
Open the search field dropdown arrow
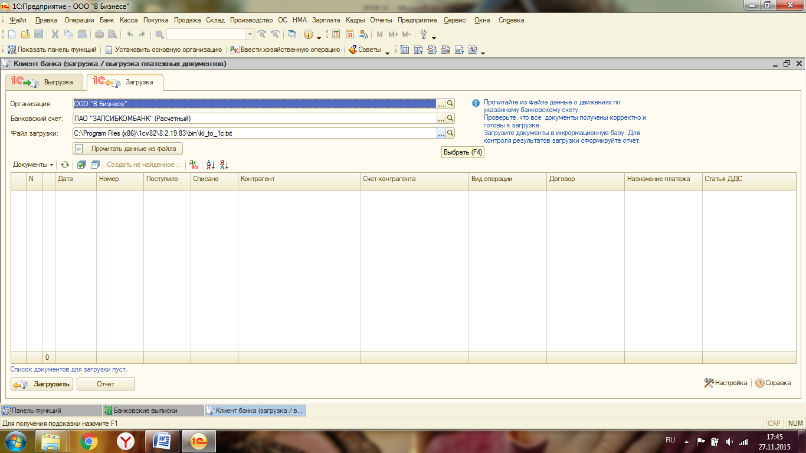250,34
